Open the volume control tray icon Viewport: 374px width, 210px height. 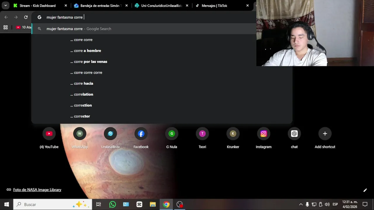pyautogui.click(x=327, y=204)
